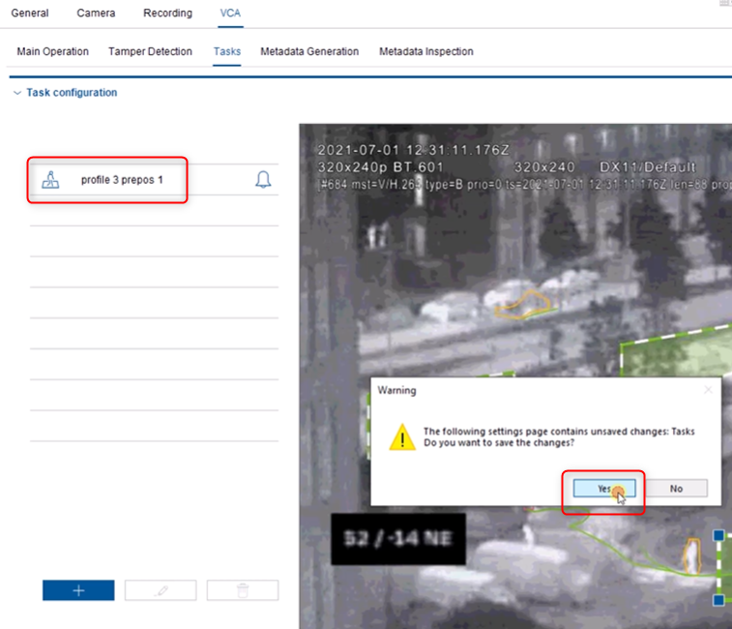This screenshot has width=732, height=629.
Task: Select the profile 3 prepos 1 task name
Action: click(x=122, y=180)
